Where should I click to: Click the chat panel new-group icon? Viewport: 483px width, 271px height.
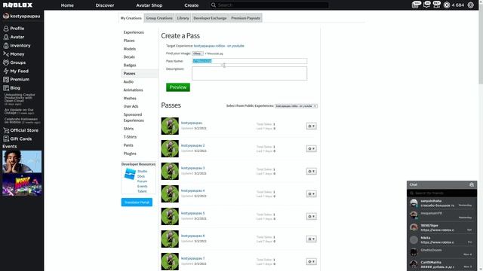coord(471,184)
